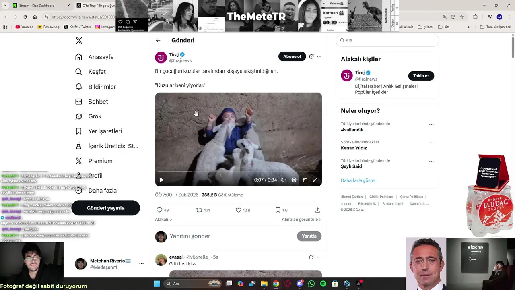The height and width of the screenshot is (290, 515).
Task: Open the X logo home icon
Action: 79,41
